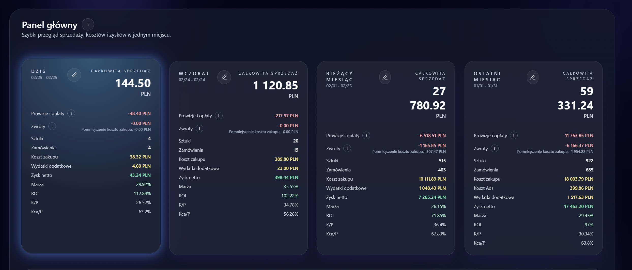632x270 pixels.
Task: Select the 144.50 PLN total sales figure
Action: click(133, 83)
